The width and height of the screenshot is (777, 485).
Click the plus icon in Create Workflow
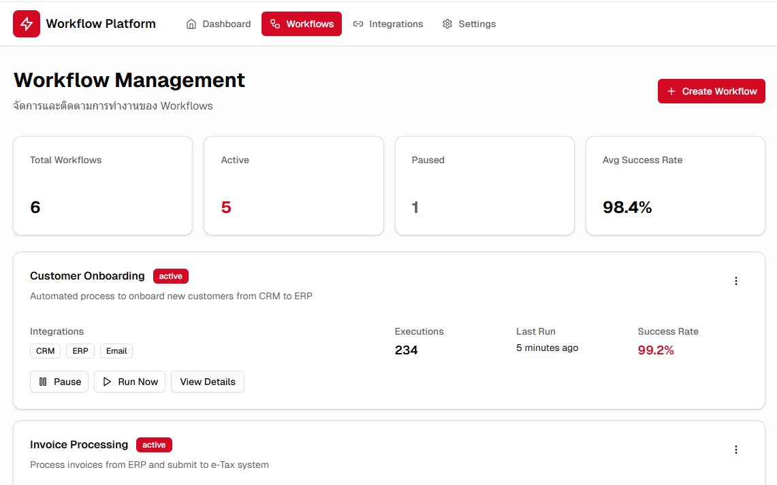pos(671,91)
